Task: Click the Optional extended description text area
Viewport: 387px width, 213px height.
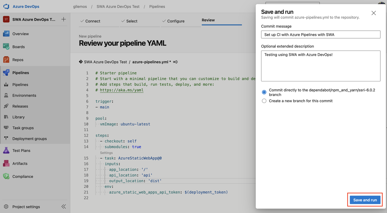Action: [320, 66]
